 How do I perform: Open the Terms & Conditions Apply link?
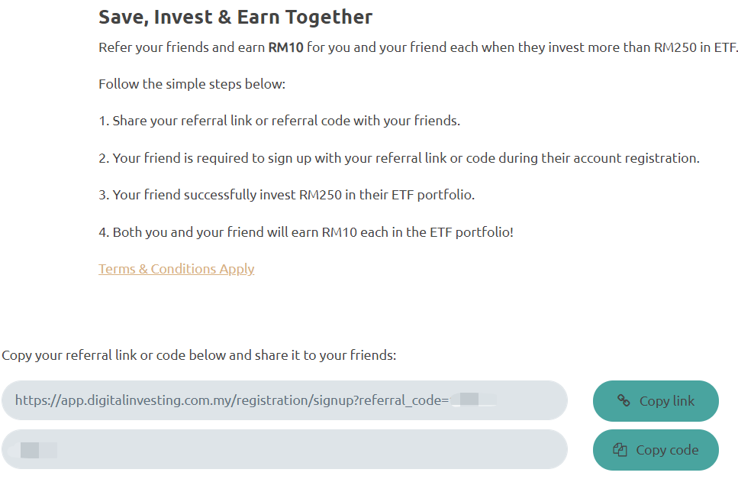coord(176,269)
